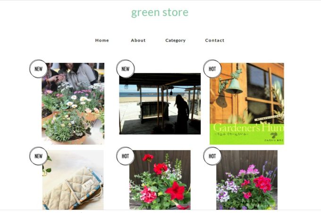Screen dimensions: 321x213
Task: Click HOT badge on Gardener's book cover
Action: coord(212,69)
